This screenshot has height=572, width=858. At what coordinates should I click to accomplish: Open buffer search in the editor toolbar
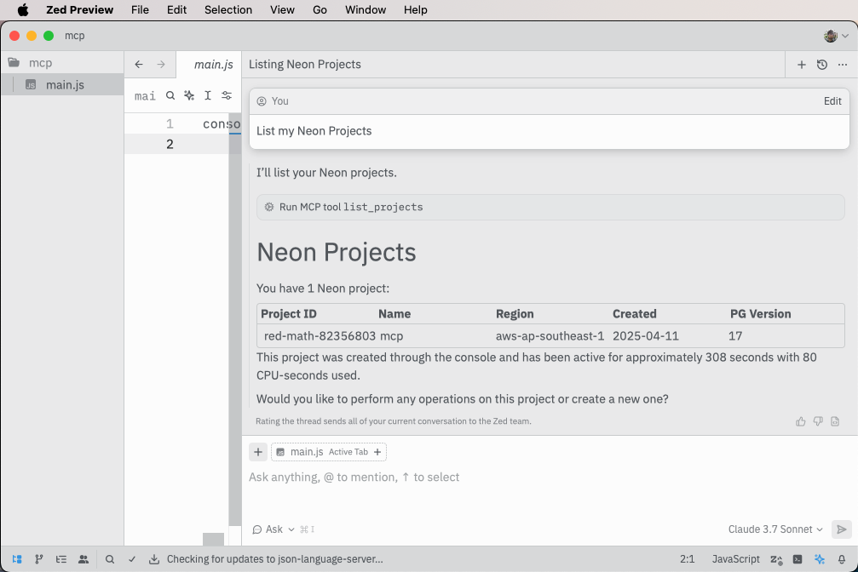click(x=170, y=95)
